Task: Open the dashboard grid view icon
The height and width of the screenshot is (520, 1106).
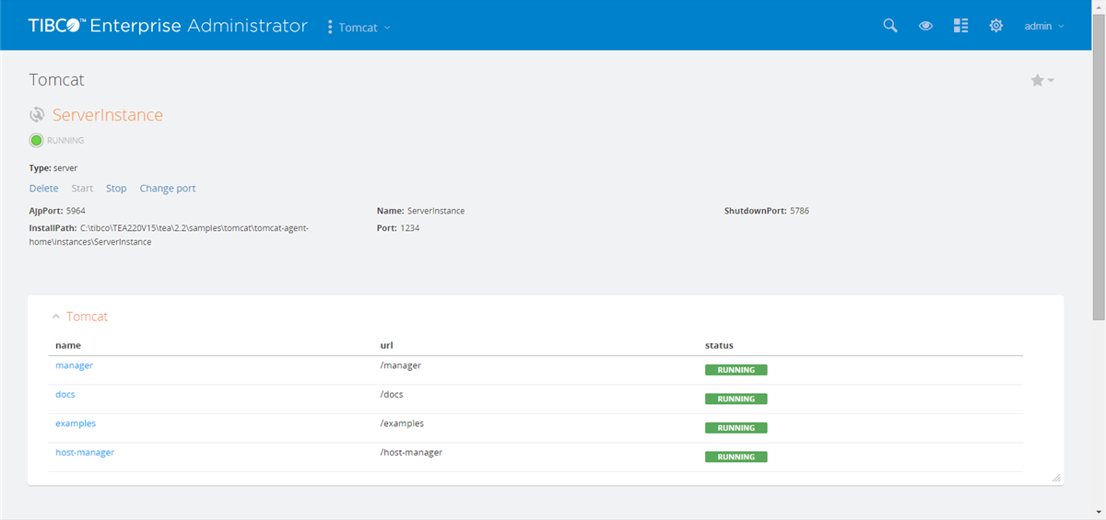Action: (960, 26)
